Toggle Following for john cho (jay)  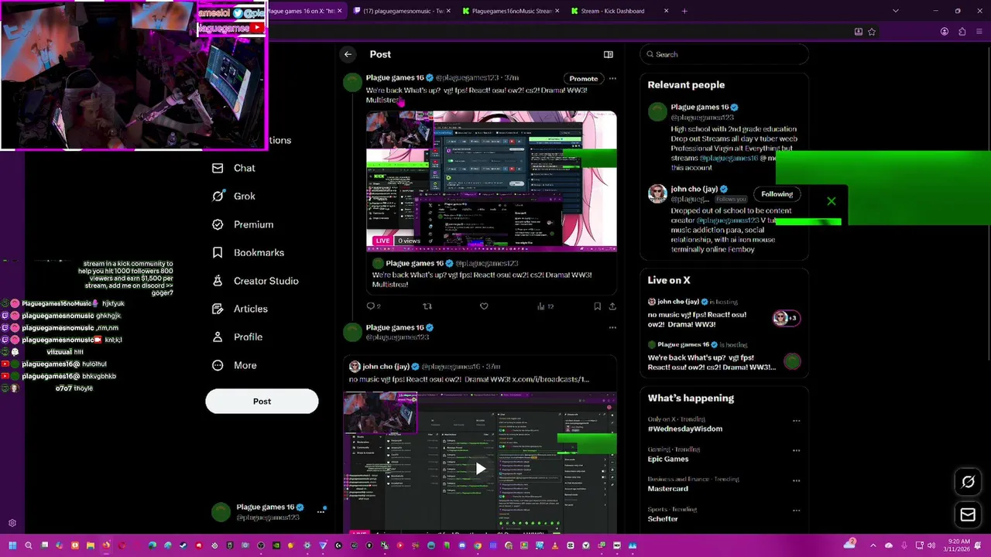777,194
